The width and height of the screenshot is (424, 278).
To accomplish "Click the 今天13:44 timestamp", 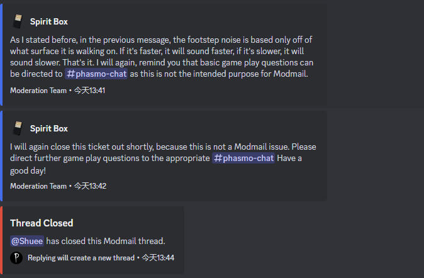I will [x=157, y=258].
